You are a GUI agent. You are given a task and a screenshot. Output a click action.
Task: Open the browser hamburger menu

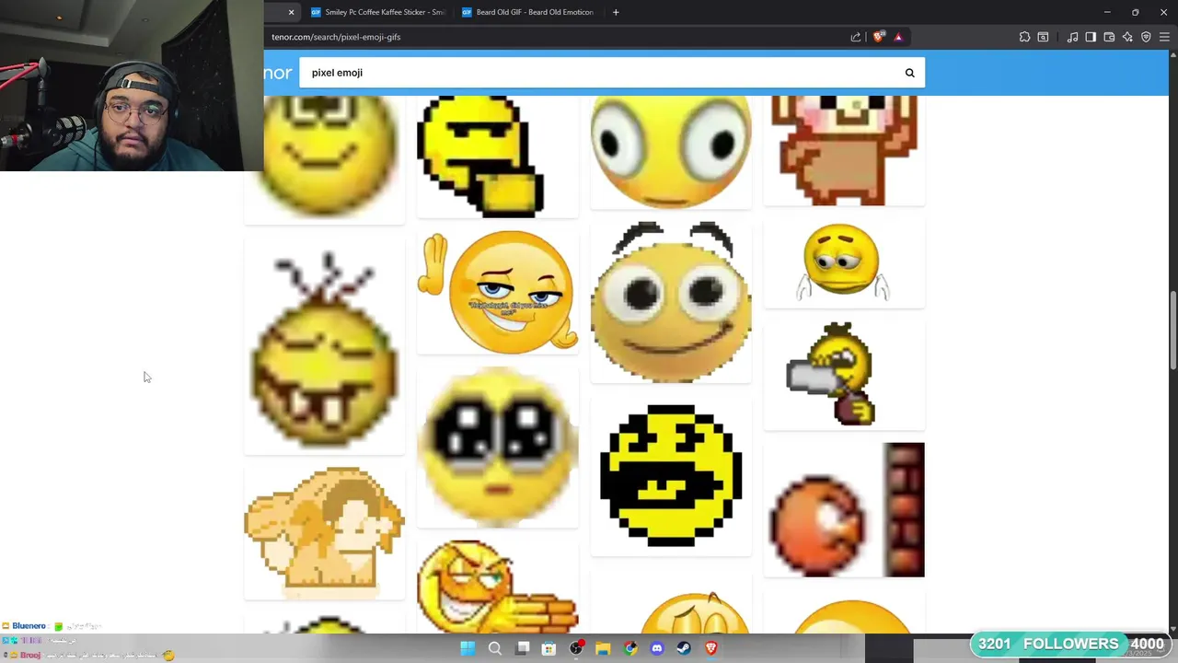[1164, 37]
